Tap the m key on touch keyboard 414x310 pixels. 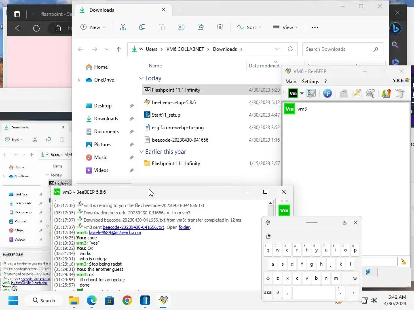pos(336,278)
